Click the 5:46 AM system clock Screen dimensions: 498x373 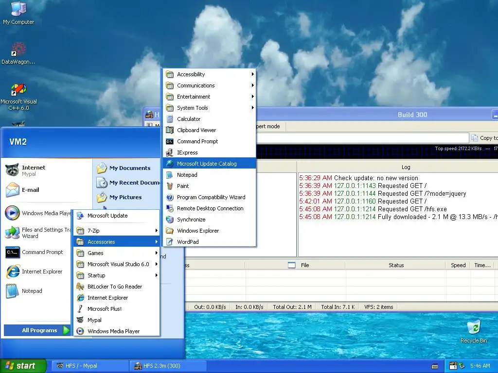point(480,366)
